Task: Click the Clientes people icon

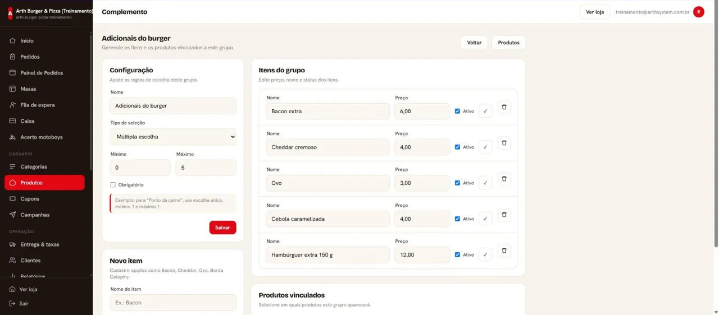Action: point(12,261)
